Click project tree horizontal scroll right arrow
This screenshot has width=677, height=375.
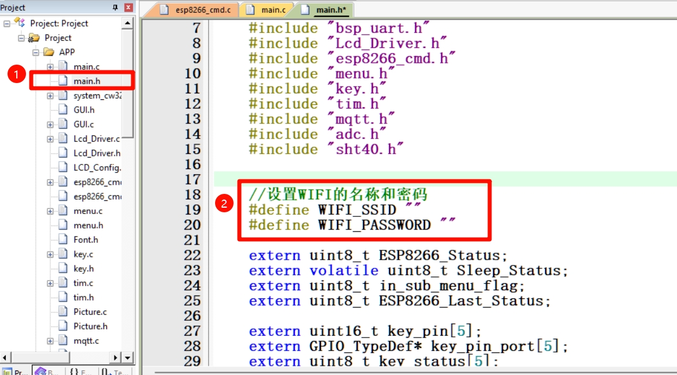point(115,357)
